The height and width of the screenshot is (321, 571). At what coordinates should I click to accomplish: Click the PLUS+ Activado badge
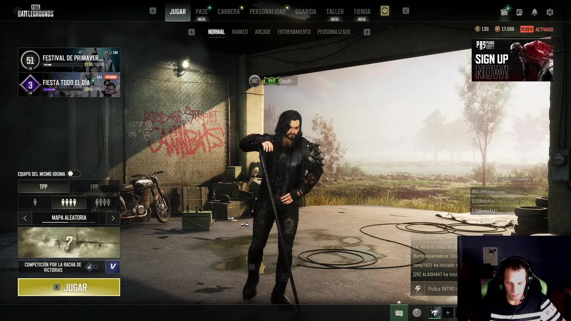coord(537,29)
